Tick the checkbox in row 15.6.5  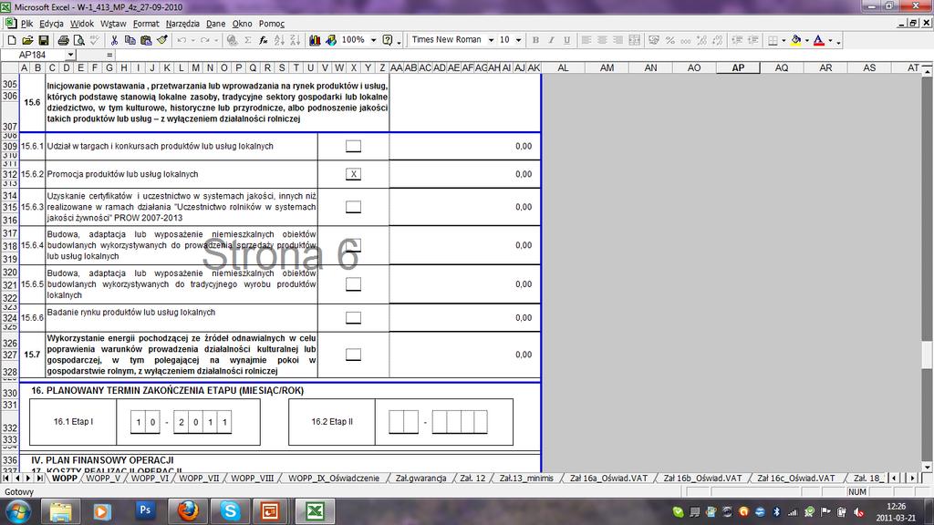tap(353, 284)
